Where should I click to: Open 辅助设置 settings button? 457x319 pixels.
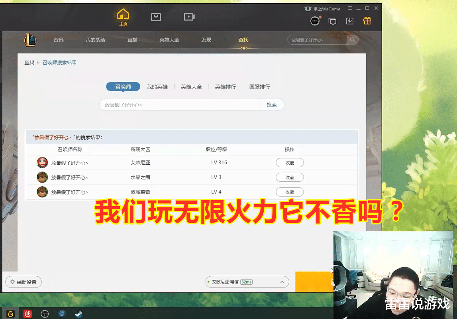24,282
